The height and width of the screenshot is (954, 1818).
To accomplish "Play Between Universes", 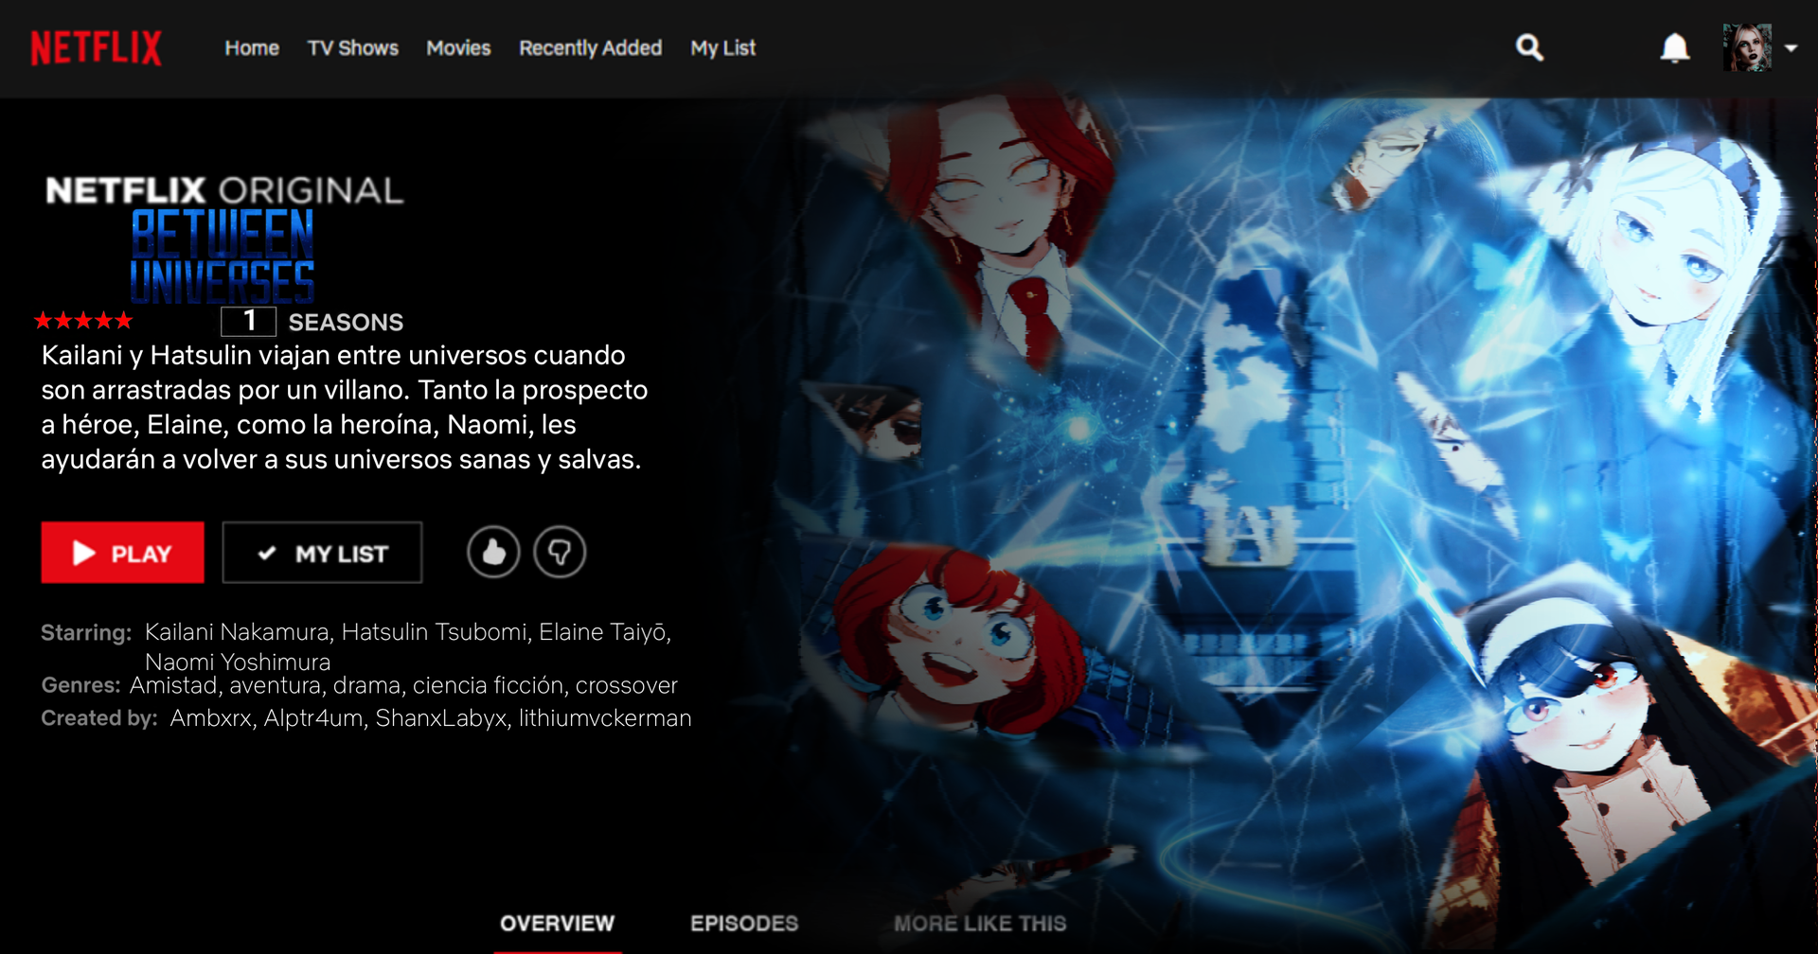I will 122,553.
